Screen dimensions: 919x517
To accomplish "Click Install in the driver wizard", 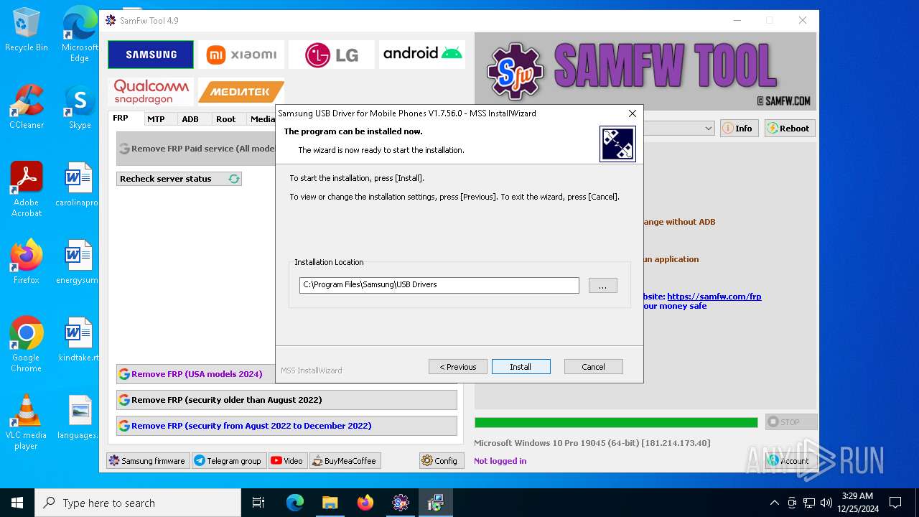I will (521, 367).
